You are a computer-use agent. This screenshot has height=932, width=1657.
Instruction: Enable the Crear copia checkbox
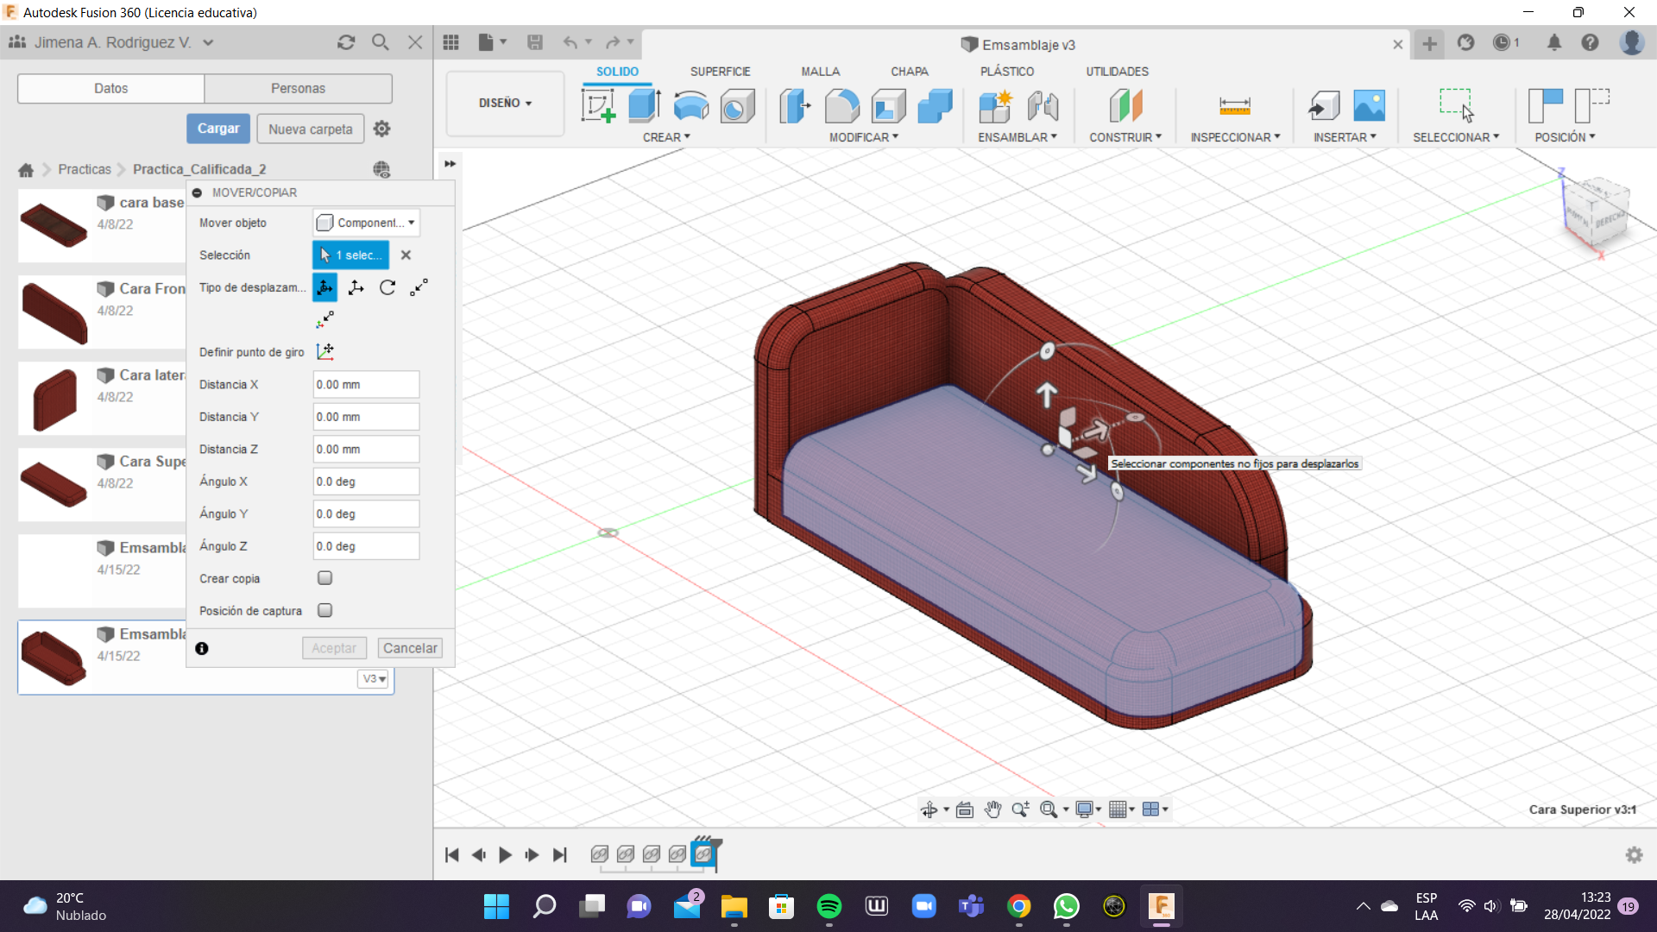[x=325, y=578]
